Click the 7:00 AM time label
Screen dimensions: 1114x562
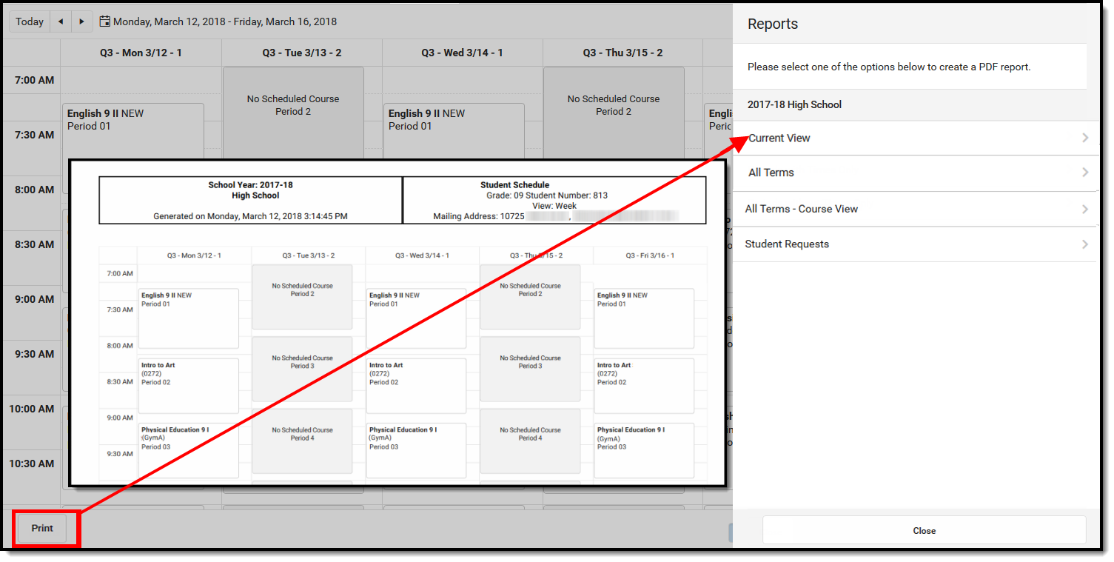click(35, 80)
